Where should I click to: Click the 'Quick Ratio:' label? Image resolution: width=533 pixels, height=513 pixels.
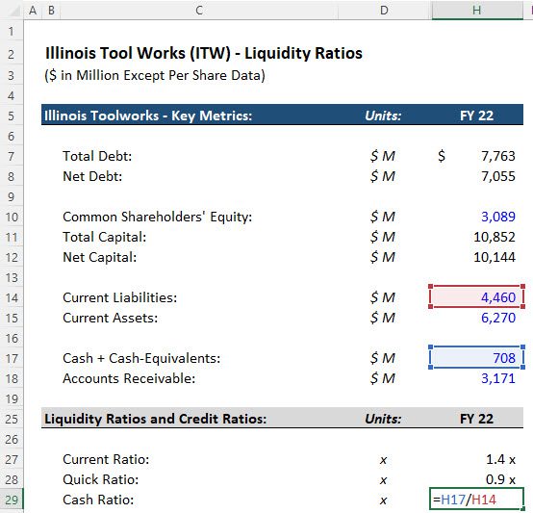pyautogui.click(x=101, y=479)
